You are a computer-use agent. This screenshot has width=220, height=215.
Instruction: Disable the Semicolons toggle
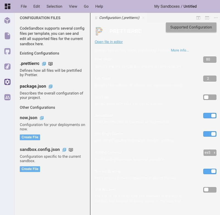point(210,116)
